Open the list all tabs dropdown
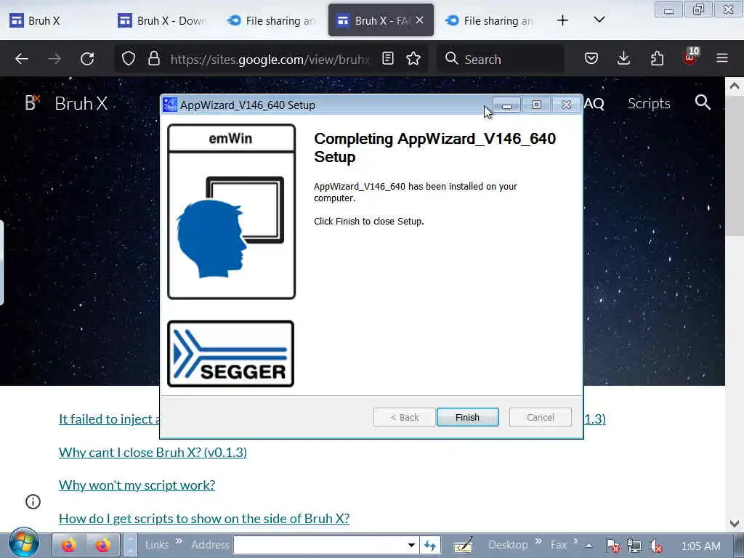 click(x=599, y=20)
